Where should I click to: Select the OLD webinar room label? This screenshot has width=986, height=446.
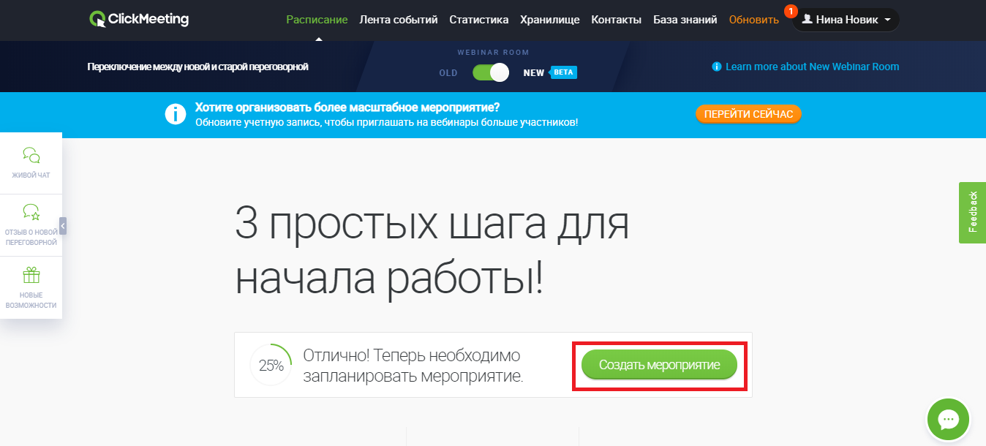coord(448,73)
